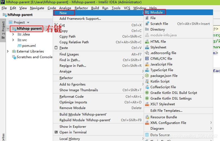Toggle the 1: Project side tab

[3, 30]
